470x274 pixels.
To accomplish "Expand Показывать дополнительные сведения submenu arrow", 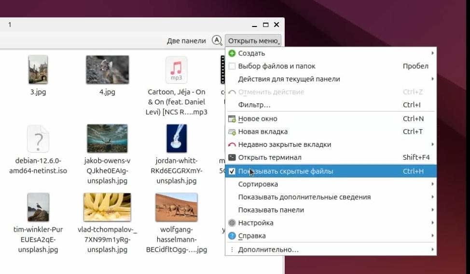I will coord(432,197).
